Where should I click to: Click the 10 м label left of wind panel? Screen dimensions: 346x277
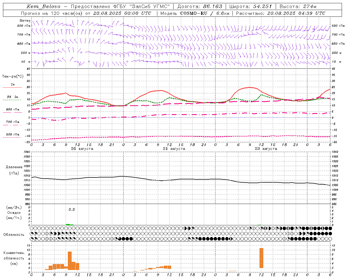pyautogui.click(x=26, y=62)
